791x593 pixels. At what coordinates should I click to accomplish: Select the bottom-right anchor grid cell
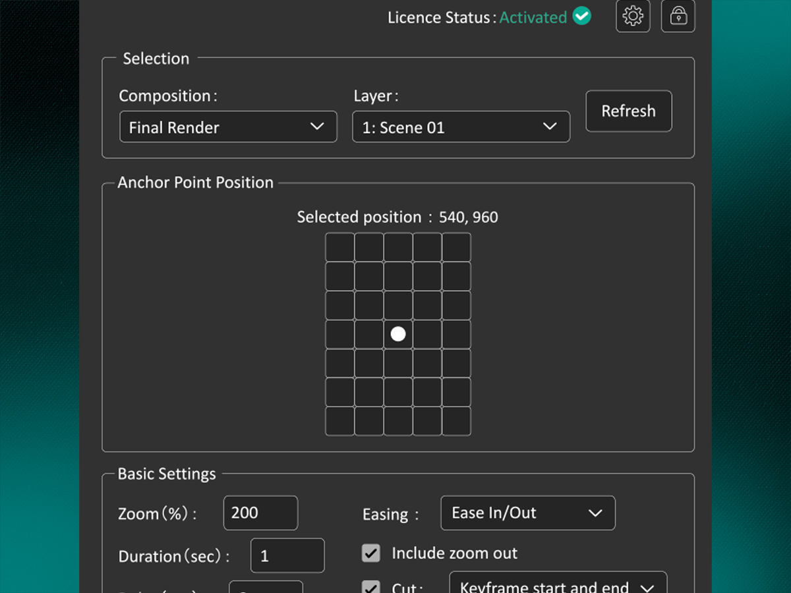456,421
